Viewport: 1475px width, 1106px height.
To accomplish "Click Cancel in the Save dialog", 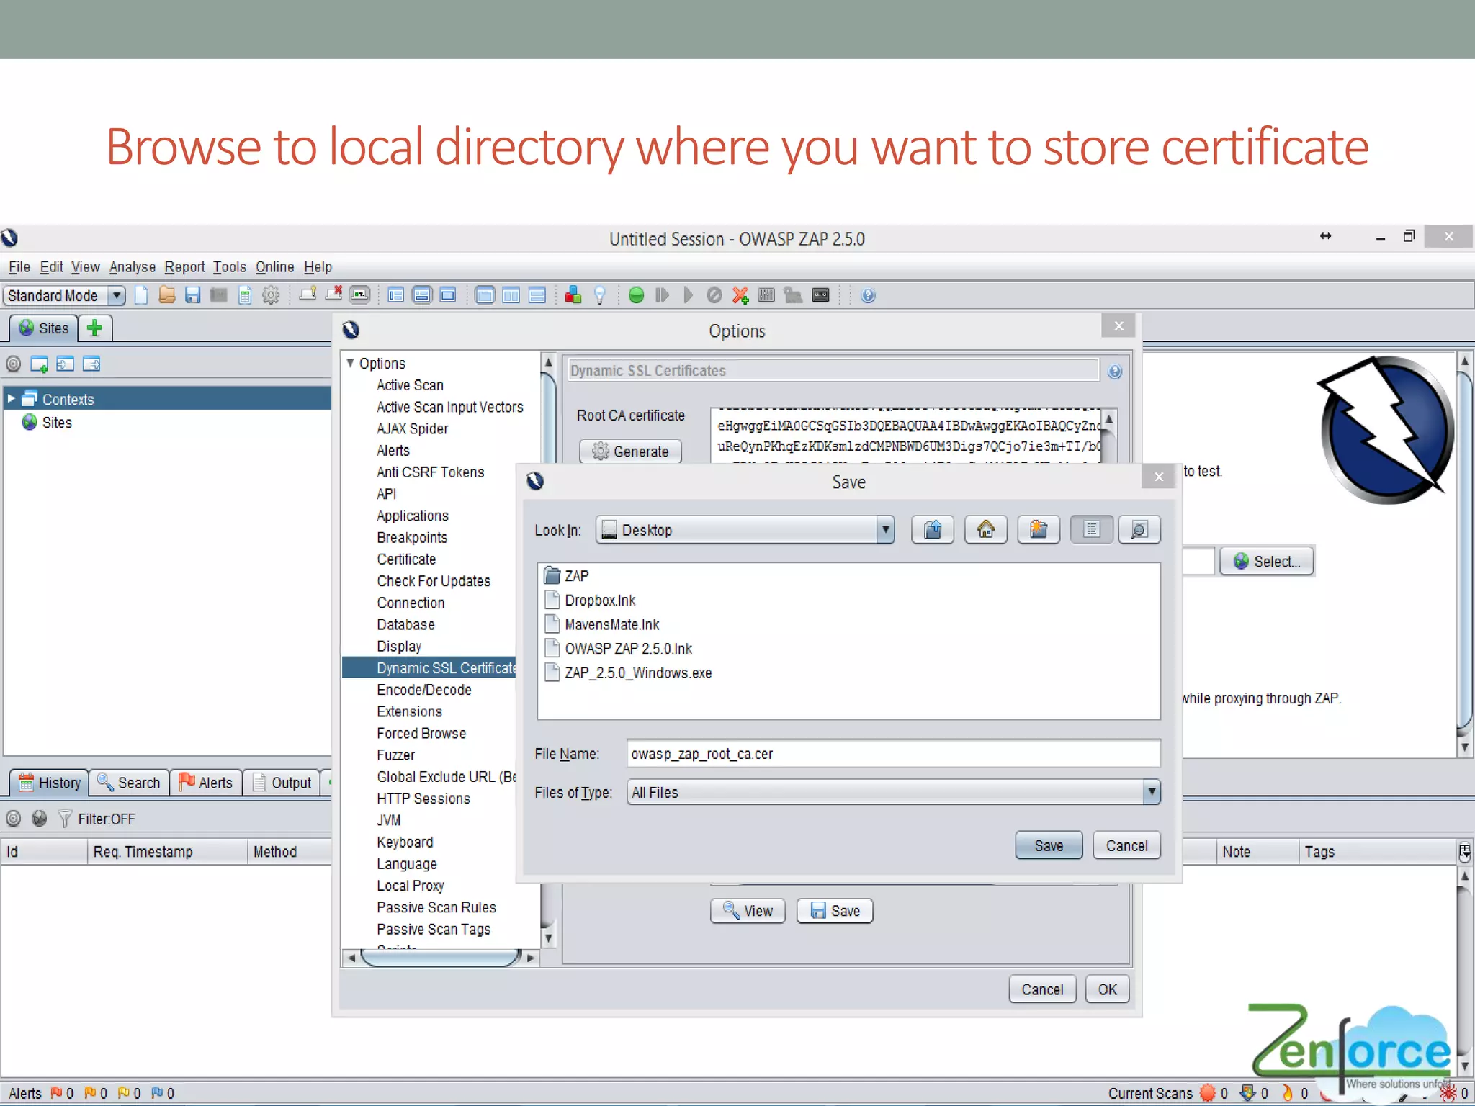I will (x=1126, y=845).
